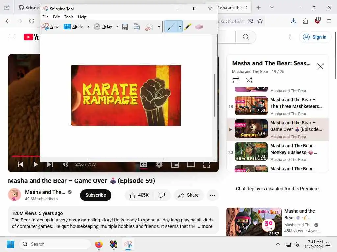The width and height of the screenshot is (337, 252).
Task: Click the red video progress bar
Action: point(26,156)
